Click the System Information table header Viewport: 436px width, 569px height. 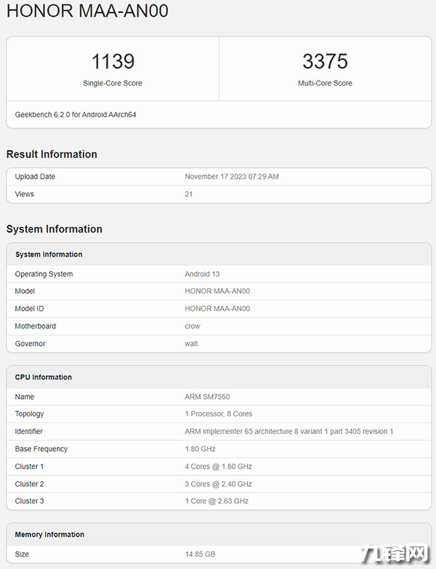point(49,254)
